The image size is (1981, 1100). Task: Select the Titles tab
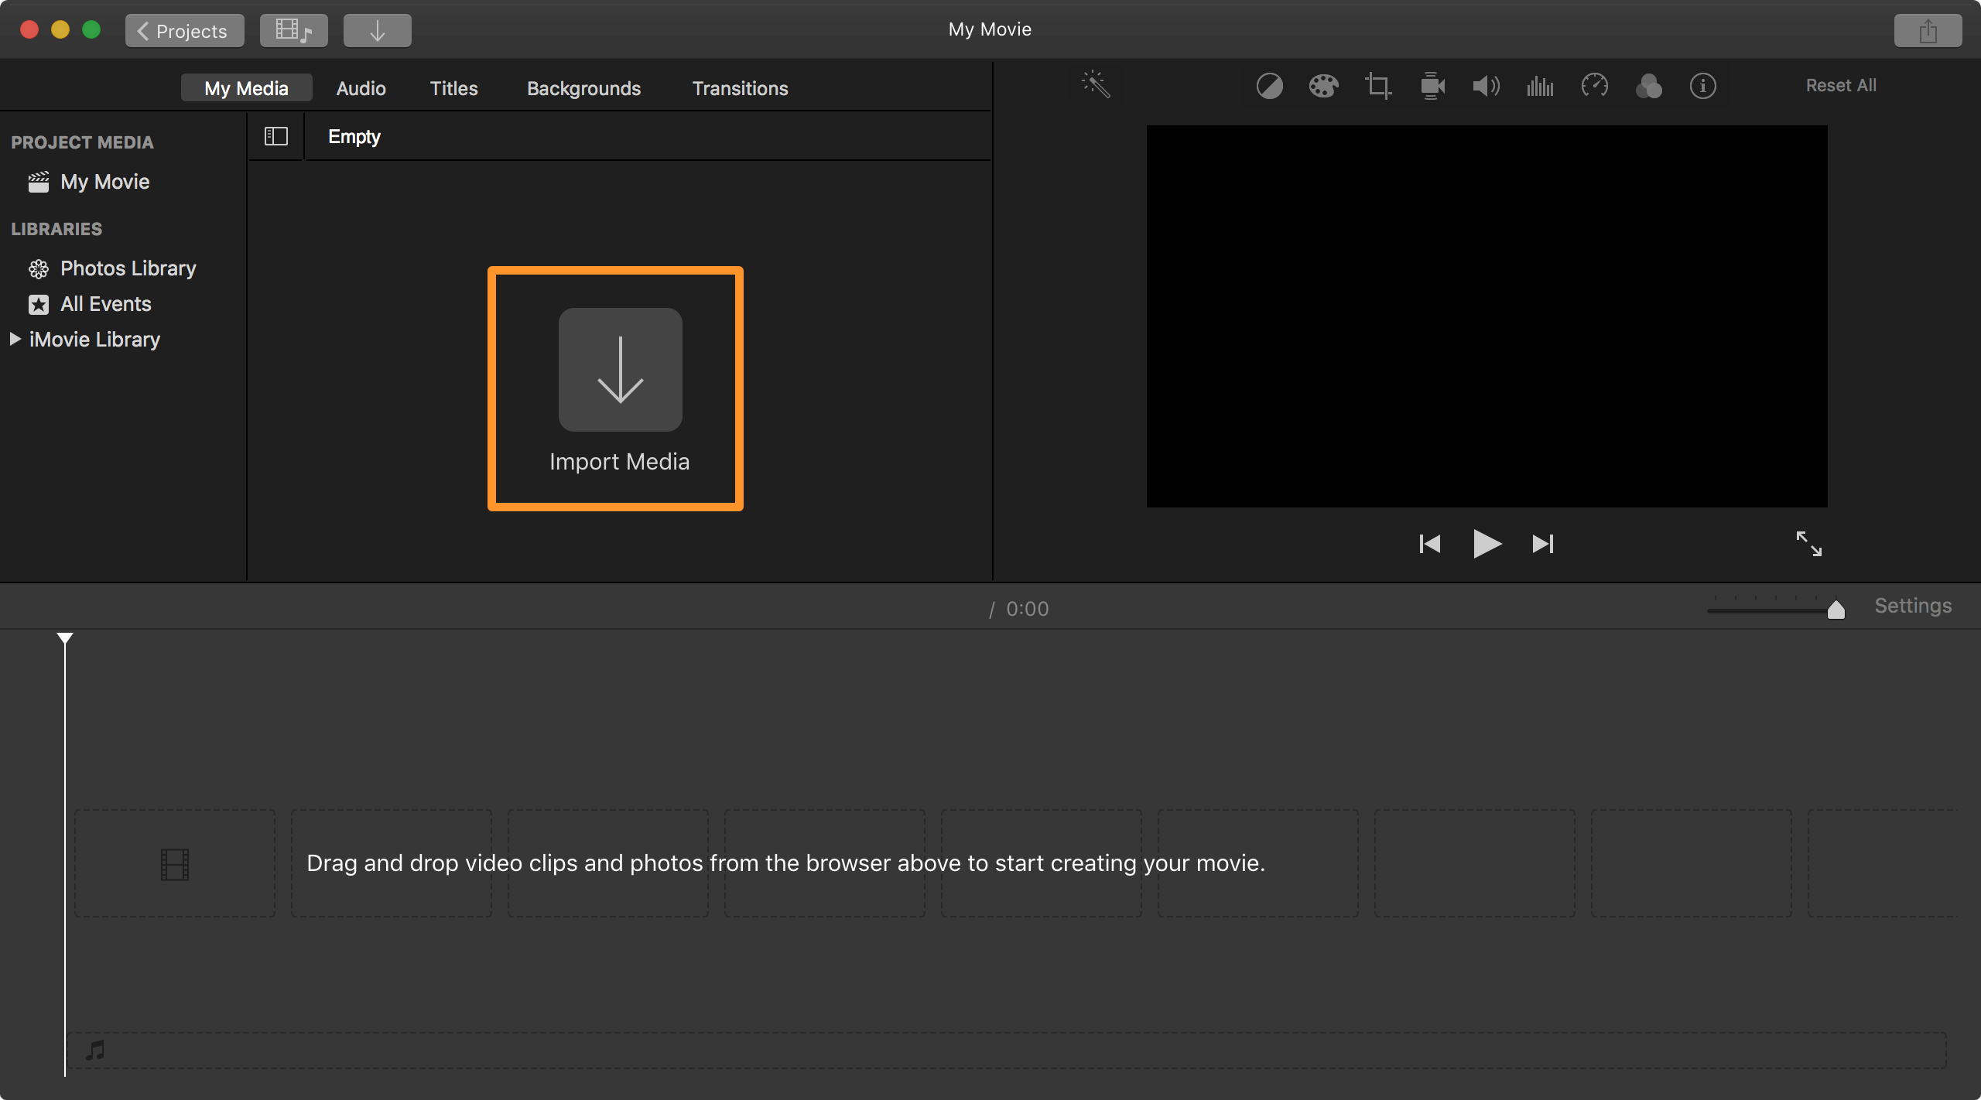tap(454, 88)
